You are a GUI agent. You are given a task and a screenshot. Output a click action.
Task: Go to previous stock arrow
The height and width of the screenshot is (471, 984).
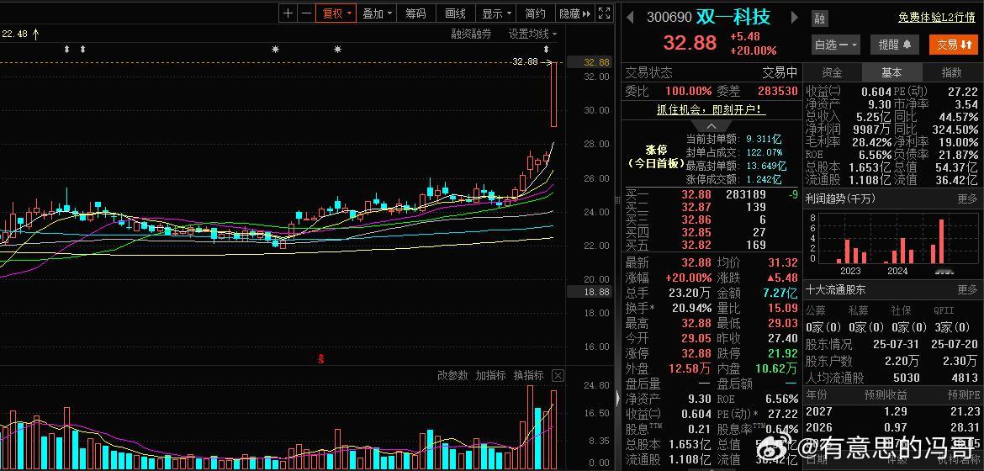pyautogui.click(x=630, y=17)
